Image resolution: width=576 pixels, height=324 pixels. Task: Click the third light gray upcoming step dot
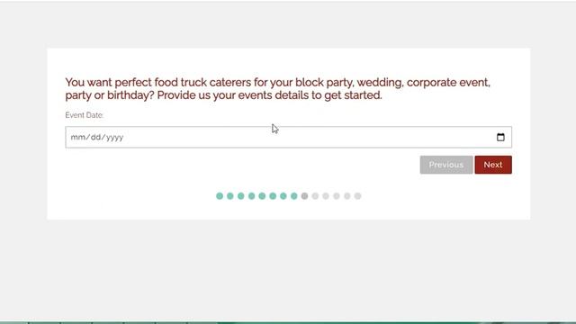click(x=337, y=196)
